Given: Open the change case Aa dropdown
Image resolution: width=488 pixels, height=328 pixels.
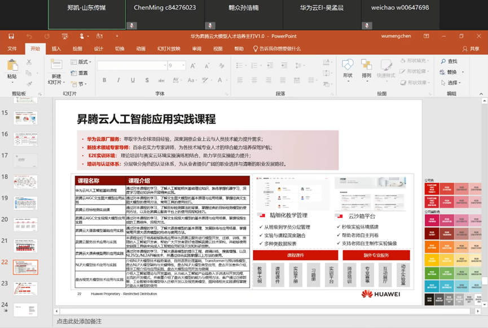Looking at the screenshot, I should [192, 80].
